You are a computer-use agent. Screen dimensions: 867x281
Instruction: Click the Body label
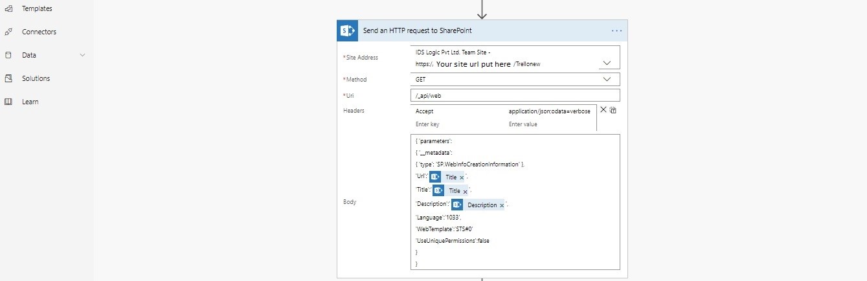click(349, 202)
